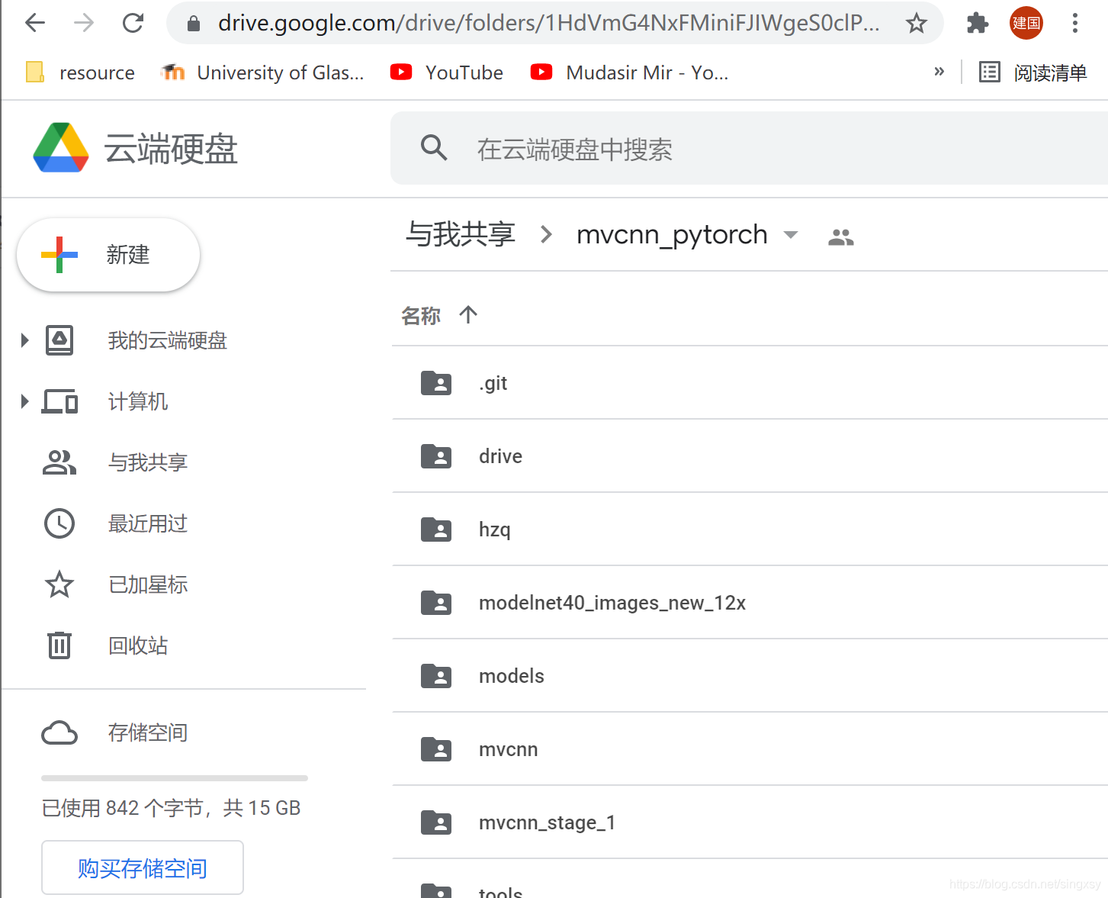The width and height of the screenshot is (1108, 898).
Task: Click the search magnifier in Drive
Action: pyautogui.click(x=434, y=148)
